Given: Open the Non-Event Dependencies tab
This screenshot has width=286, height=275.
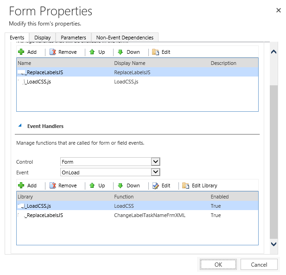Looking at the screenshot, I should [x=125, y=38].
